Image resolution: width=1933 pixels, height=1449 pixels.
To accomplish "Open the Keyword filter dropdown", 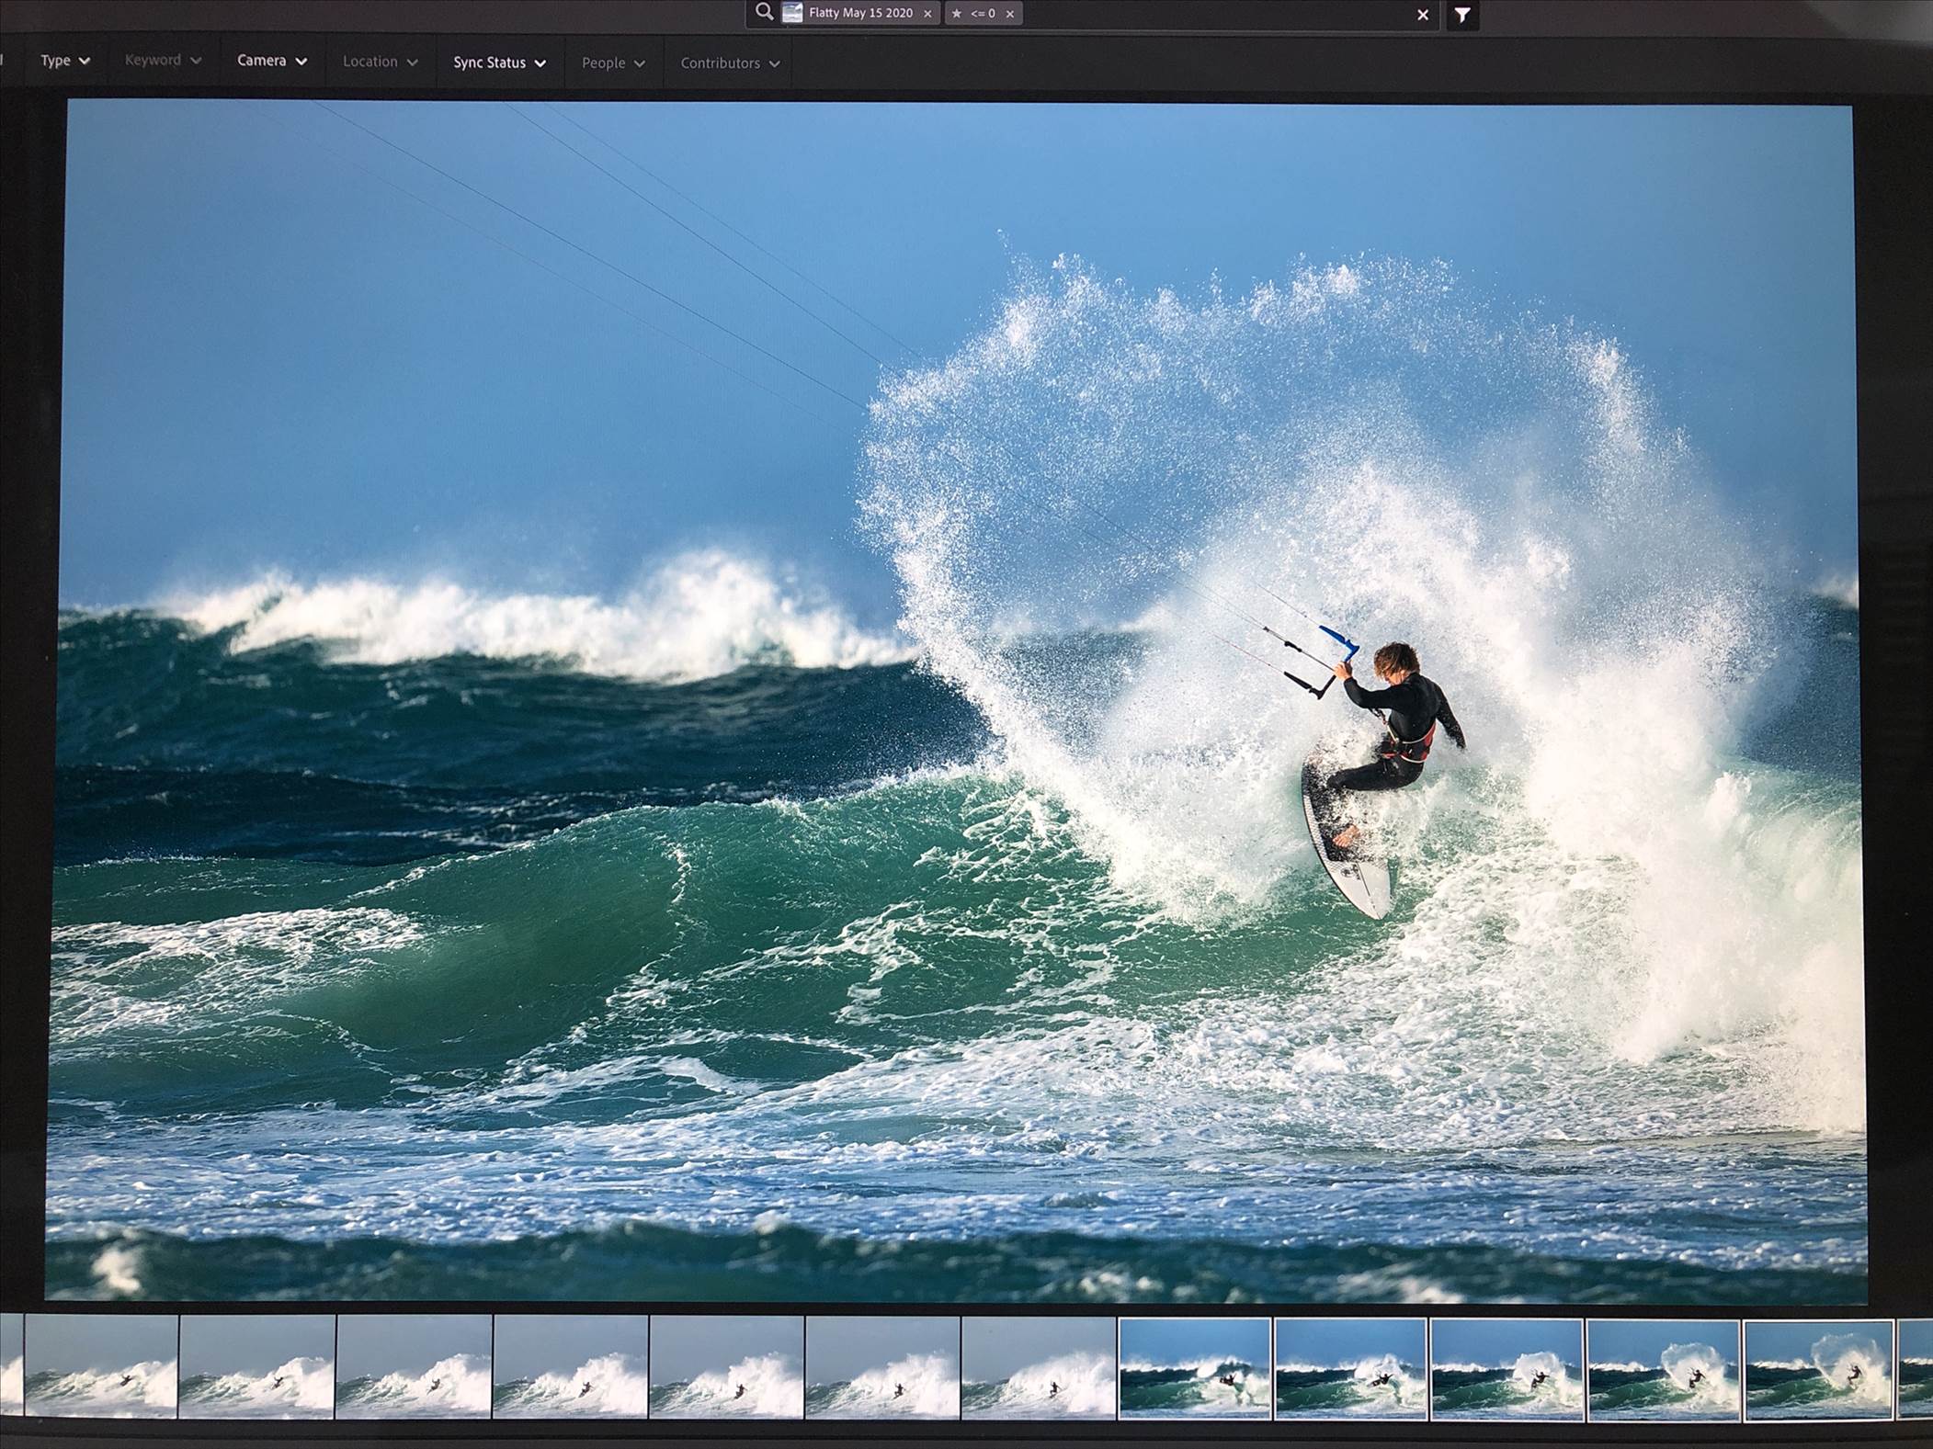I will pos(162,61).
